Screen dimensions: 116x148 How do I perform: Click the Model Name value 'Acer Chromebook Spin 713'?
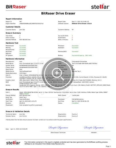(x=31, y=63)
